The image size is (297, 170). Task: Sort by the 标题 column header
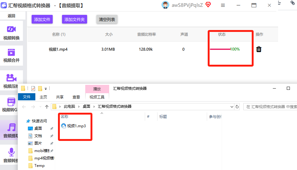point(163,117)
